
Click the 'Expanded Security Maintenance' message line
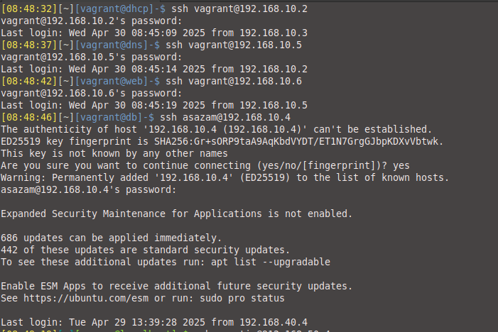177,214
